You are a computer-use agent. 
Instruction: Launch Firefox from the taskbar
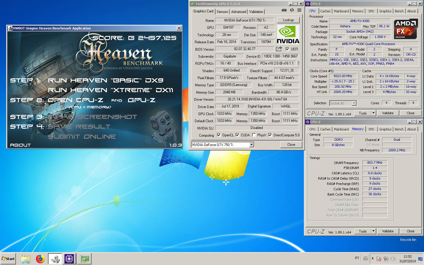pos(40,259)
